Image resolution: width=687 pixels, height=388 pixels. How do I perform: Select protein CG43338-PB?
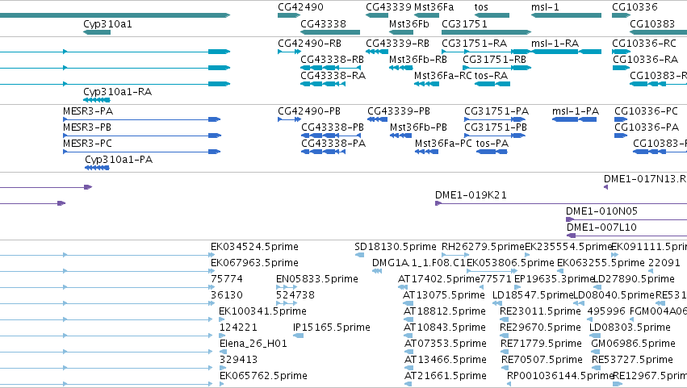(x=331, y=136)
